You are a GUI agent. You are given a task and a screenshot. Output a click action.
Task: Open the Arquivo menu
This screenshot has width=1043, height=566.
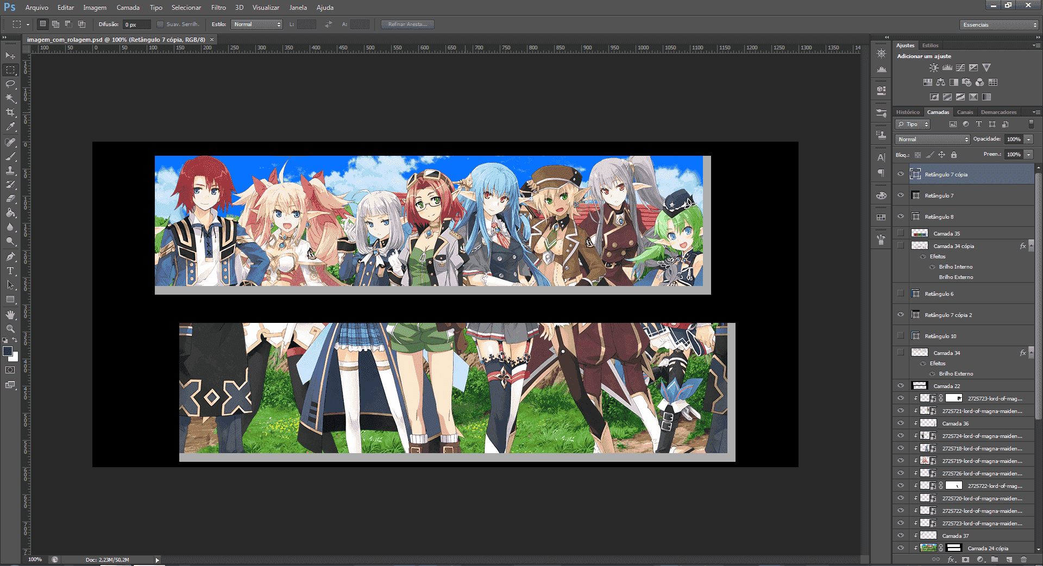(37, 8)
